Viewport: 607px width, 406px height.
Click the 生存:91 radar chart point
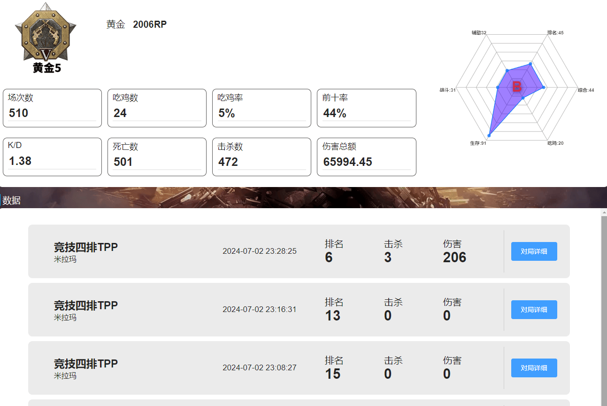[x=490, y=135]
